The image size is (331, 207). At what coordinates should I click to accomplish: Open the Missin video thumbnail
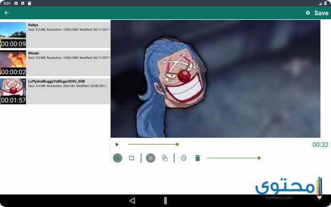tap(13, 63)
